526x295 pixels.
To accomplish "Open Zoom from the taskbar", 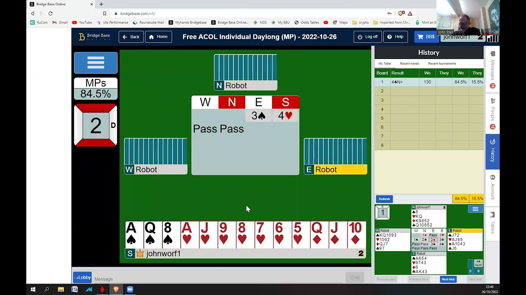I will (x=130, y=290).
